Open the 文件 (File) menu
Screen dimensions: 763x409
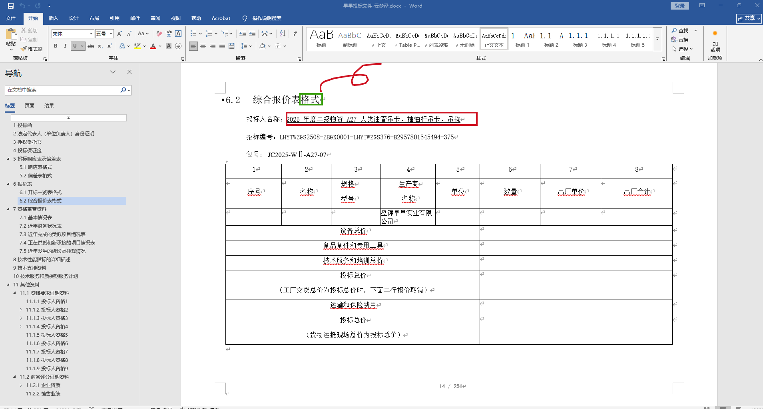(11, 18)
